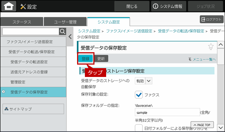Toggle the ファクス checkbox
225x132 pixels.
139,95
